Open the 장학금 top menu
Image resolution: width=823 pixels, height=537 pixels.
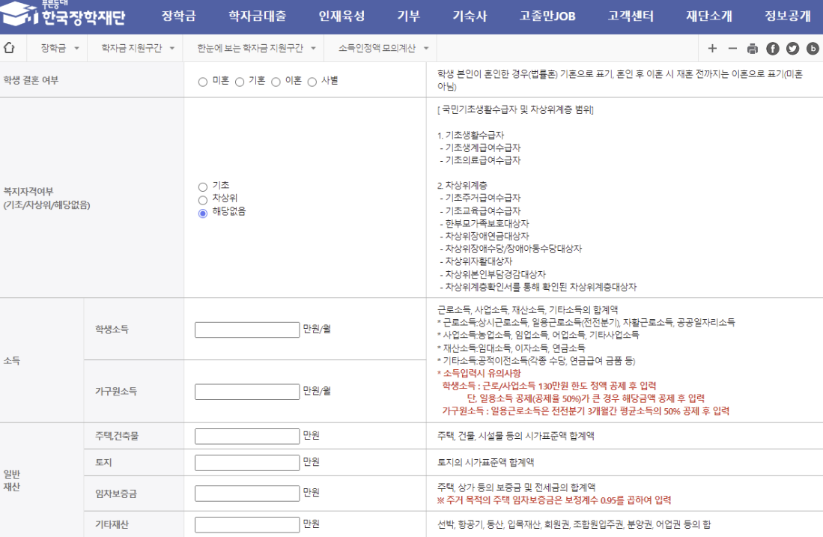(179, 16)
